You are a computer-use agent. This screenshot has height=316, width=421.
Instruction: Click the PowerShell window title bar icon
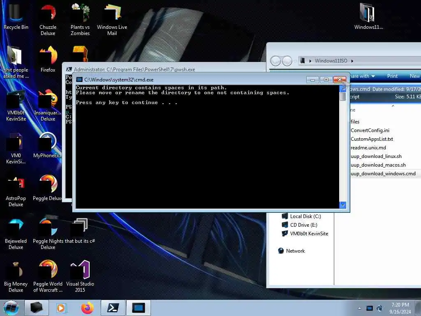(69, 69)
